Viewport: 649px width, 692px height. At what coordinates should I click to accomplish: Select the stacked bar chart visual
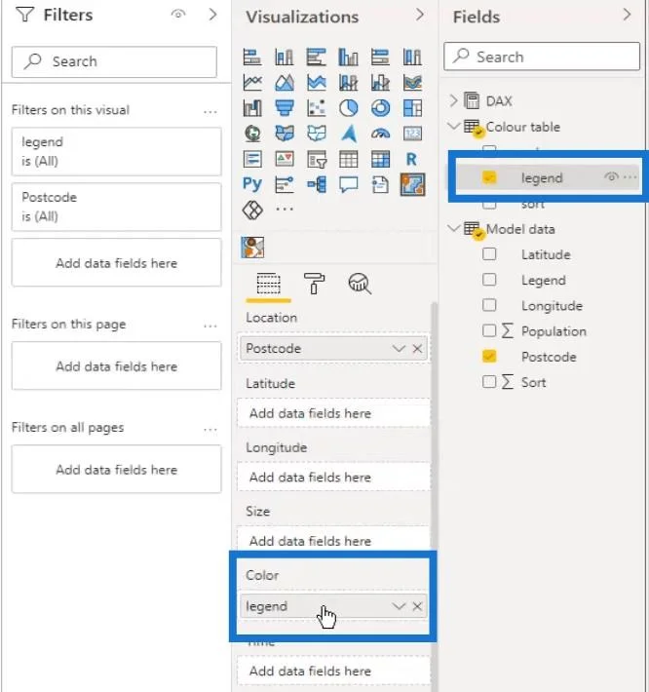[252, 57]
